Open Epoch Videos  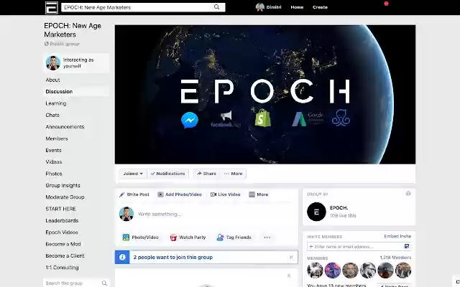[62, 232]
